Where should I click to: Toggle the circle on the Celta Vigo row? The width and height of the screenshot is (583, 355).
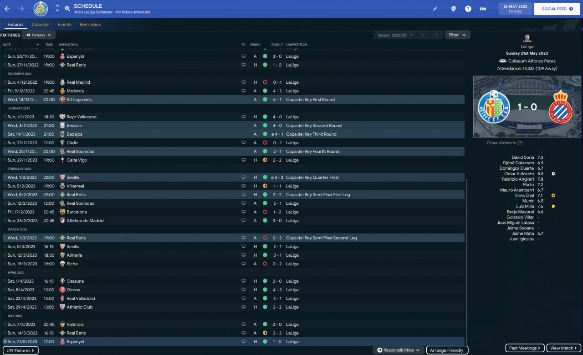(5, 160)
